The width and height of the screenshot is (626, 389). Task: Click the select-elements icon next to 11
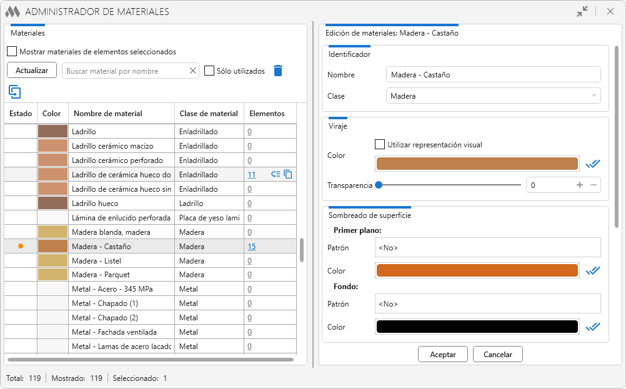click(276, 174)
